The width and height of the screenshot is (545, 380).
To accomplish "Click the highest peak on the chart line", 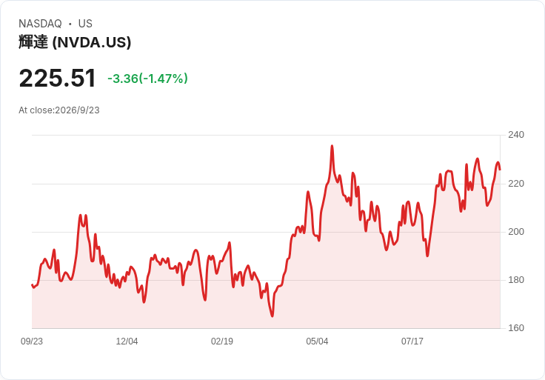I will click(332, 146).
